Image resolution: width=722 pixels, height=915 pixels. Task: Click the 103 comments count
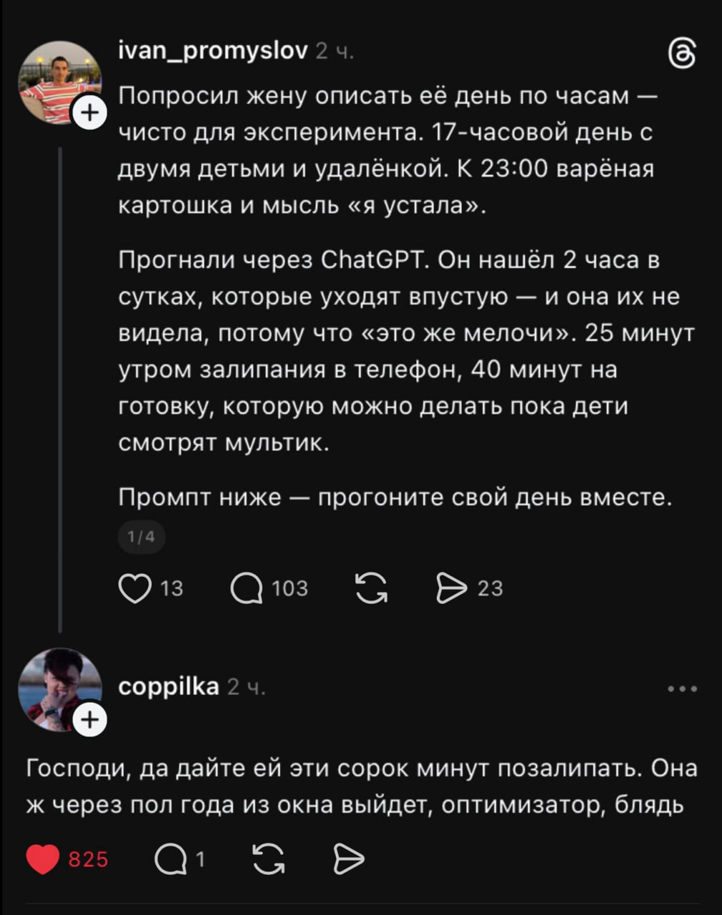coord(290,588)
